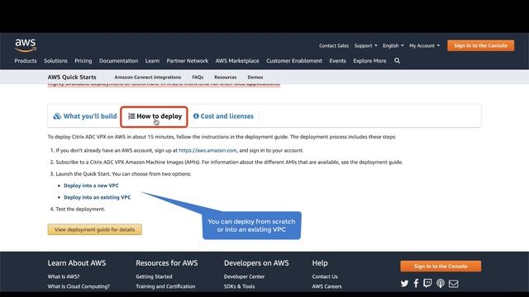The height and width of the screenshot is (297, 529).
Task: Click Deploy into a new VPC link
Action: coord(91,186)
